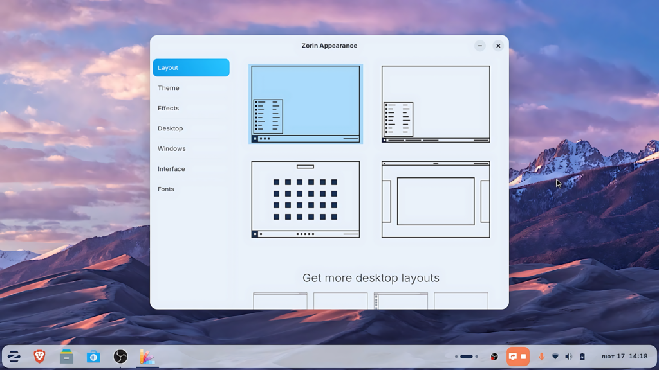This screenshot has width=659, height=370.
Task: Open the Files manager from the taskbar
Action: click(66, 357)
